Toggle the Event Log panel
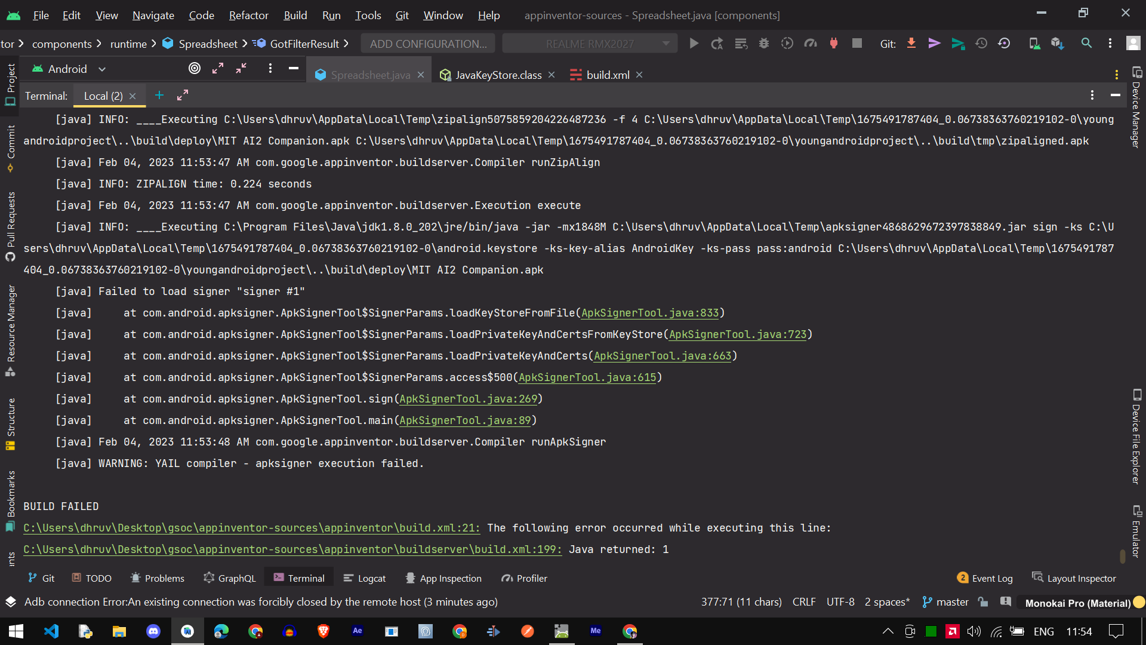Screen dimensions: 1146x645 click(985, 578)
